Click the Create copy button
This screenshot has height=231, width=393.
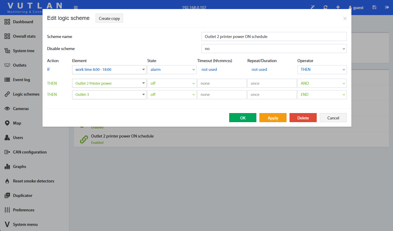click(x=109, y=18)
